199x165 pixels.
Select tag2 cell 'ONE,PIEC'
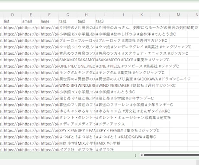point(87,66)
